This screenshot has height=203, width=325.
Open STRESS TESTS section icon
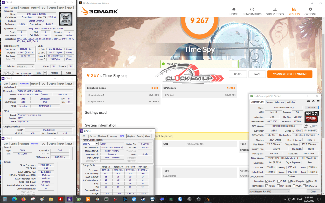pyautogui.click(x=275, y=10)
